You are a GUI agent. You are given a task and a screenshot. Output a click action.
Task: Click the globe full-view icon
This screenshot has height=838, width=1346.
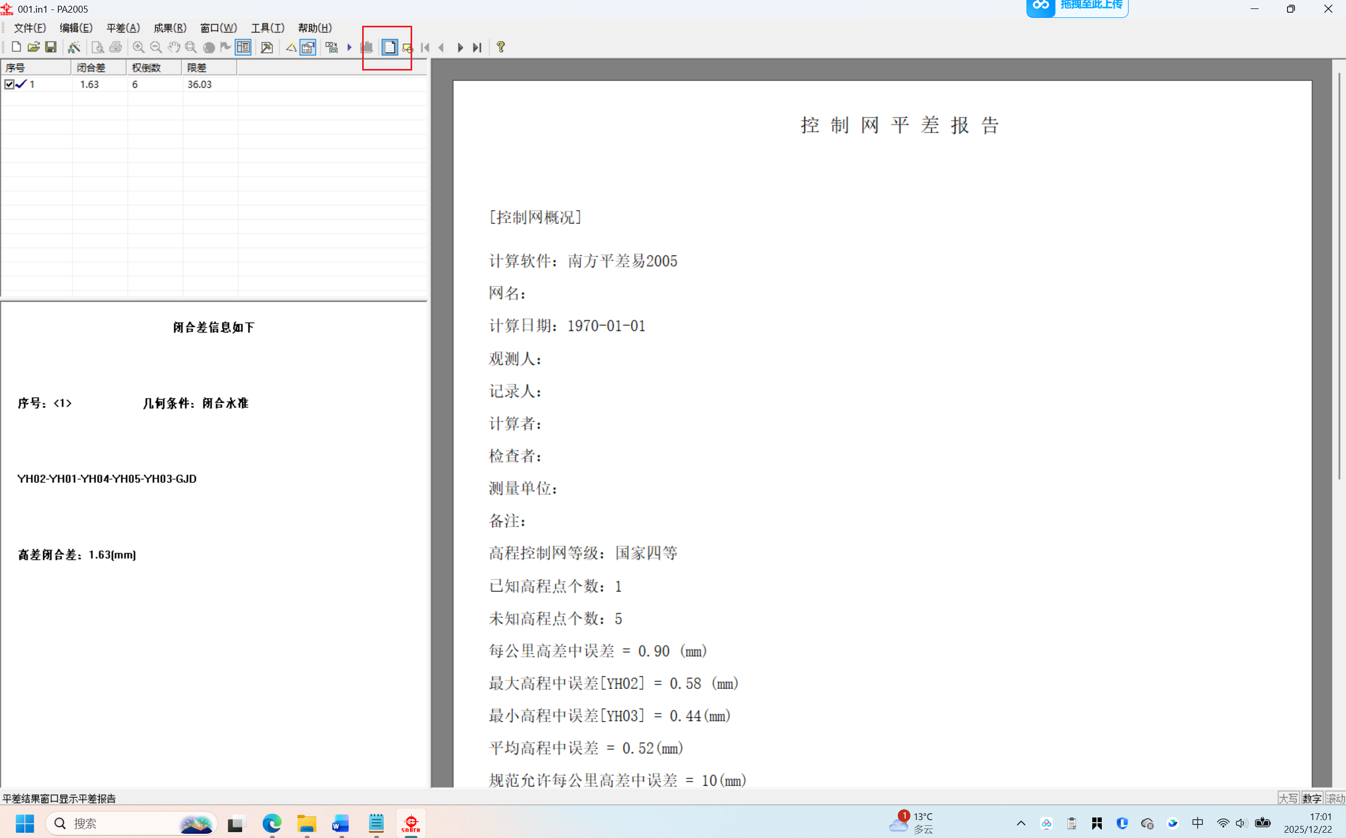pyautogui.click(x=209, y=47)
